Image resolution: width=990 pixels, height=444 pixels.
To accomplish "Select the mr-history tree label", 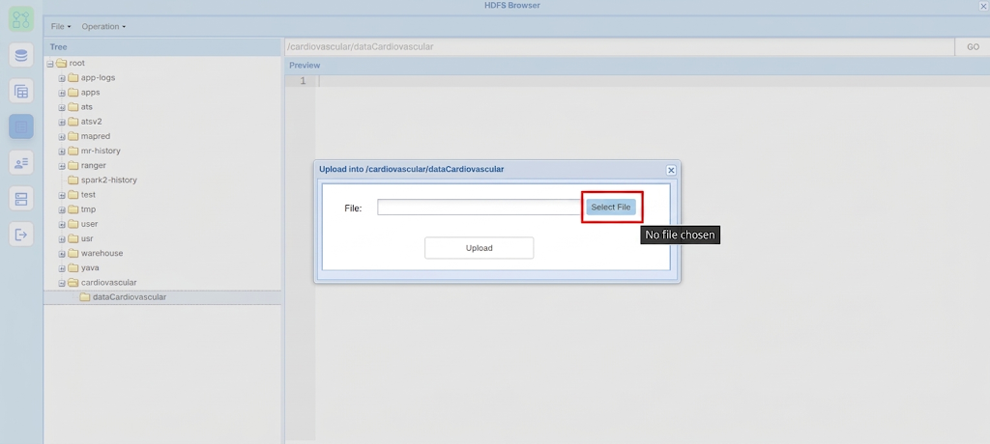I will [101, 151].
